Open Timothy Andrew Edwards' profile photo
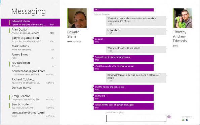200x125 pixels. [x=183, y=18]
